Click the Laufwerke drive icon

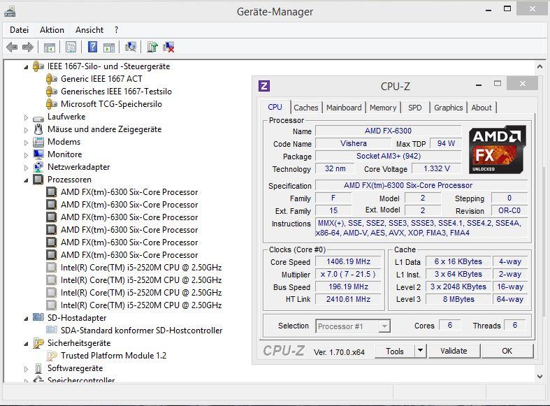tap(38, 119)
